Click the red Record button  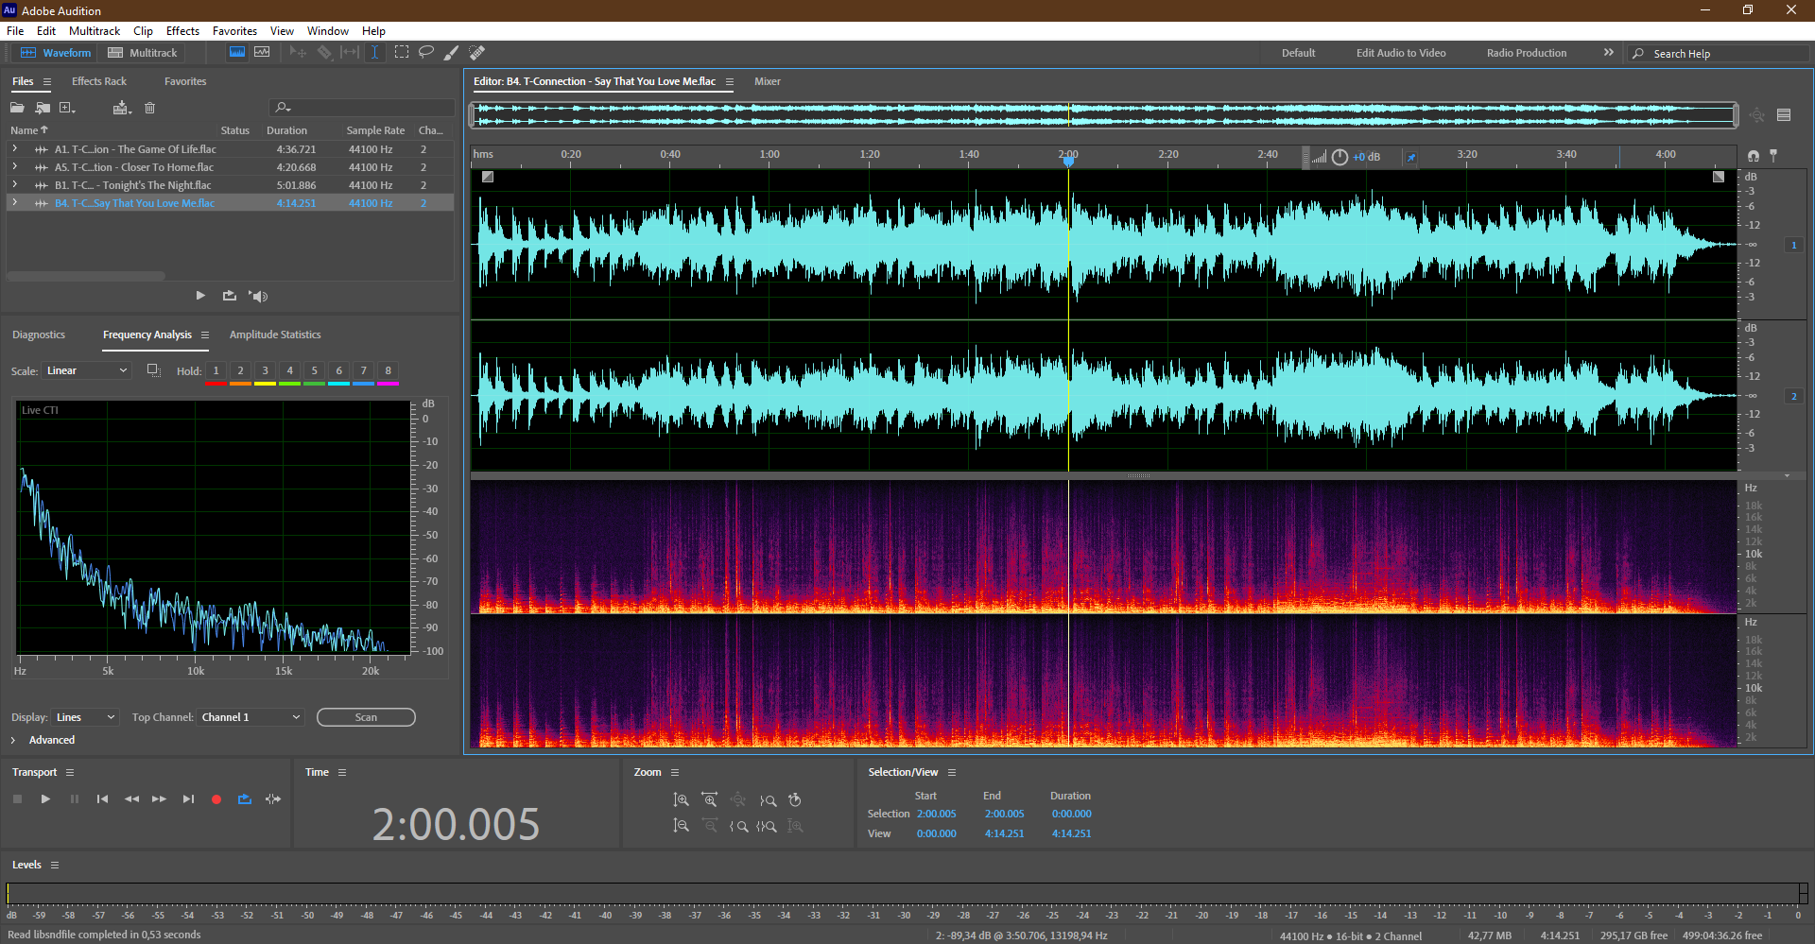(x=216, y=799)
